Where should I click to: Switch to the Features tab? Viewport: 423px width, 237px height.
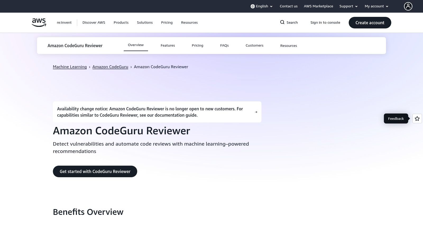tap(168, 45)
